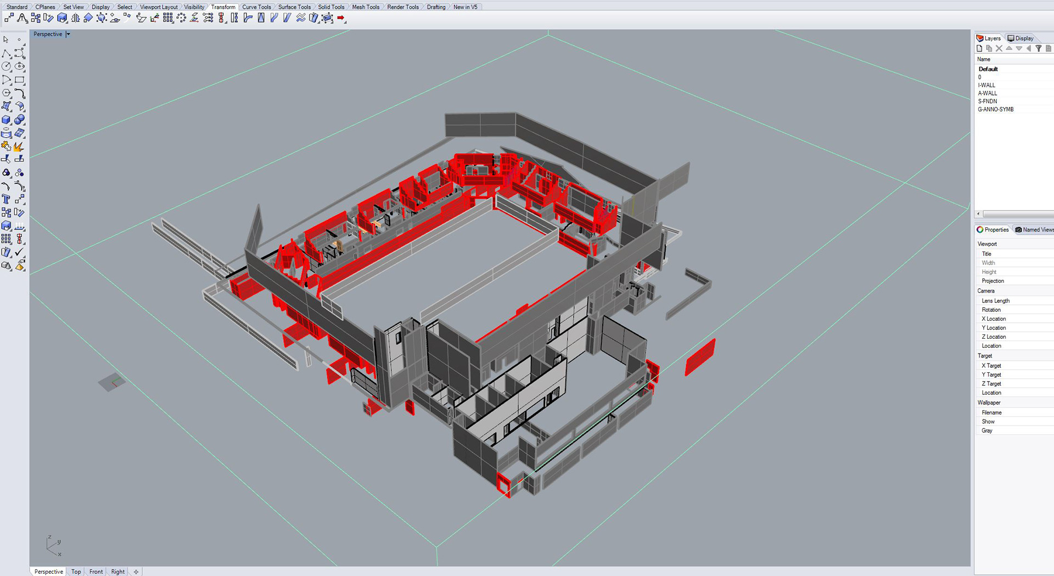Viewport: 1054px width, 576px height.
Task: Click the Cage Edit tool icon
Action: (327, 18)
